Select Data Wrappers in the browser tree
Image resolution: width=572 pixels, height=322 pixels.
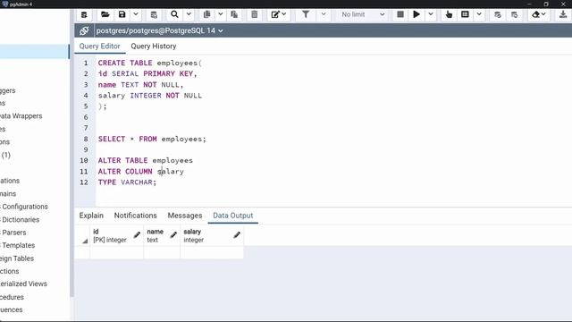click(x=21, y=116)
